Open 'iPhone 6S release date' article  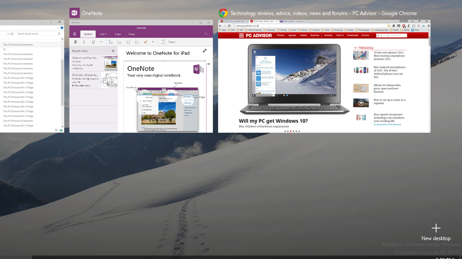pos(388,88)
